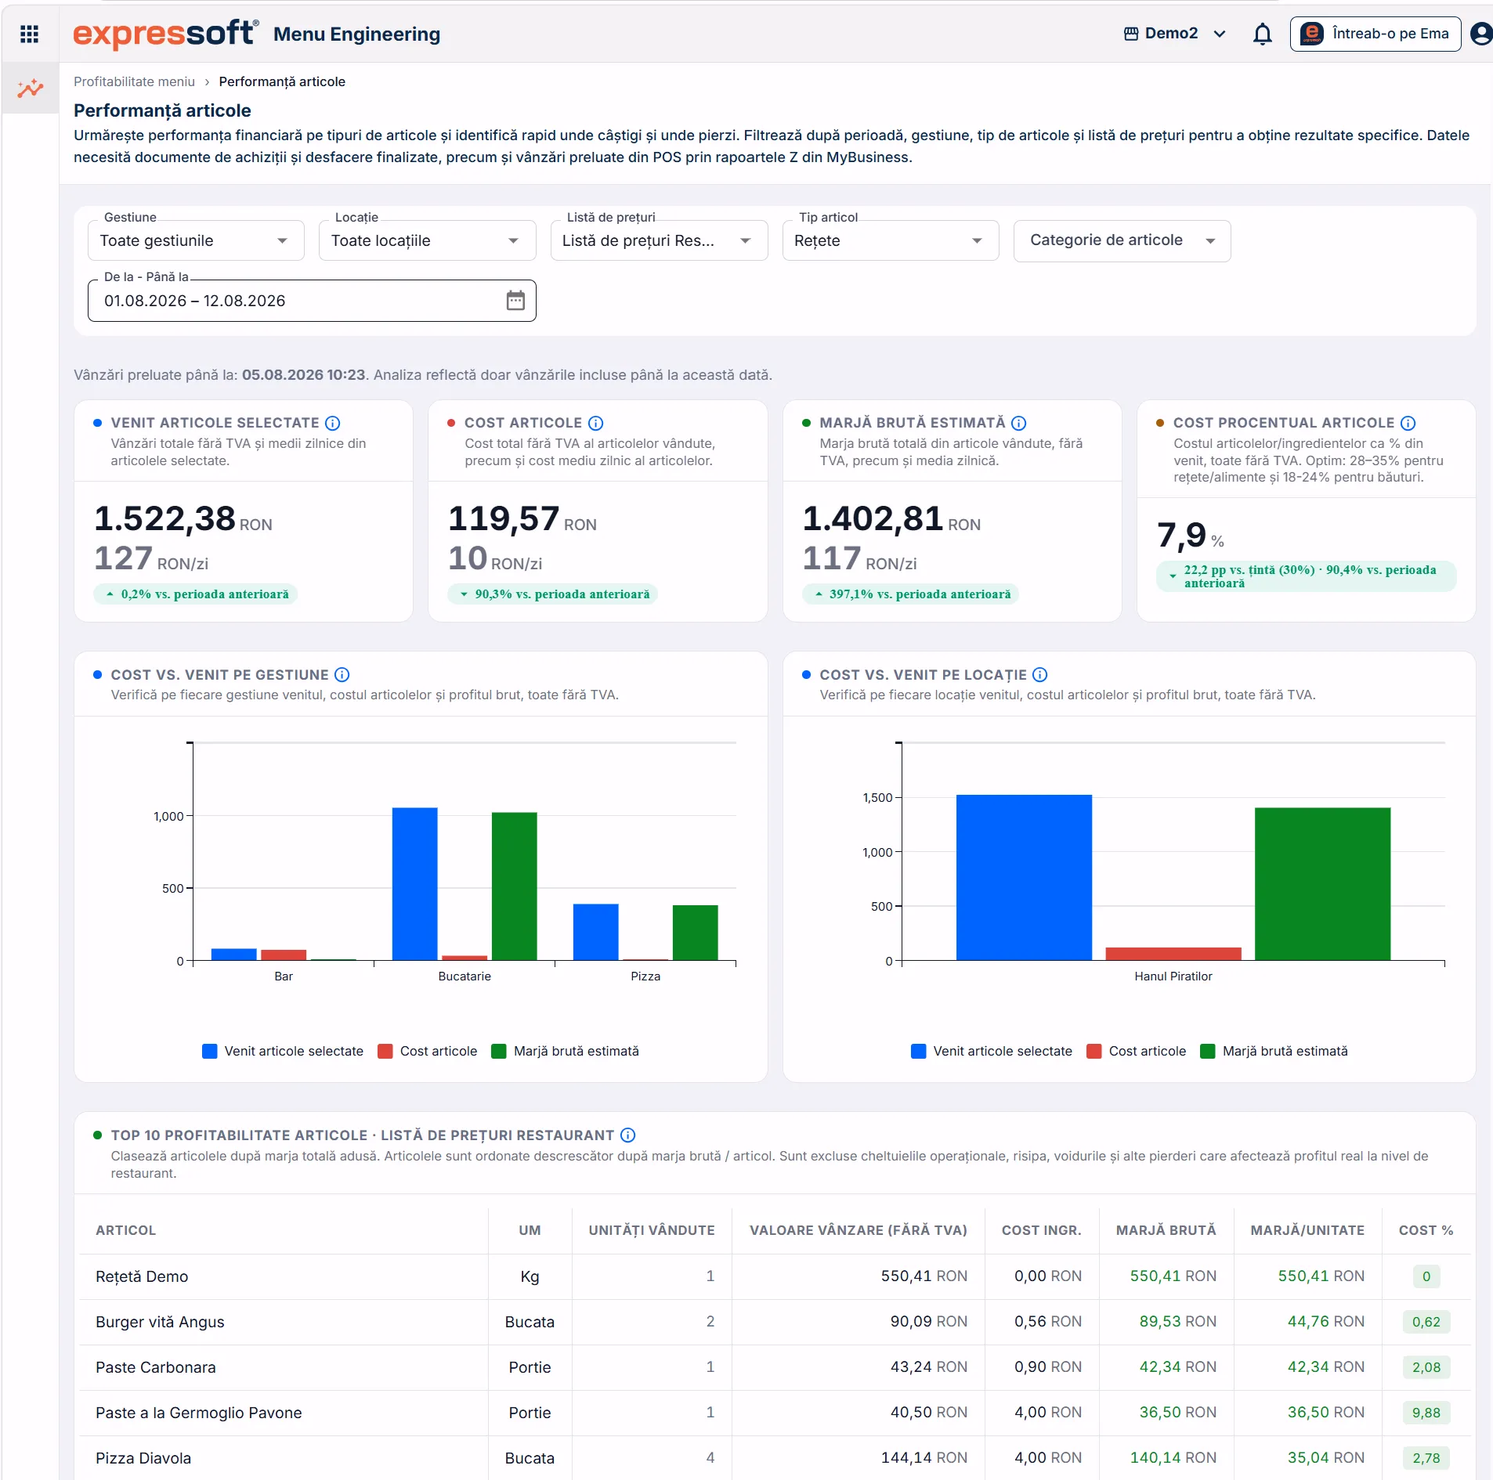
Task: Open the apps grid menu icon
Action: 29,34
